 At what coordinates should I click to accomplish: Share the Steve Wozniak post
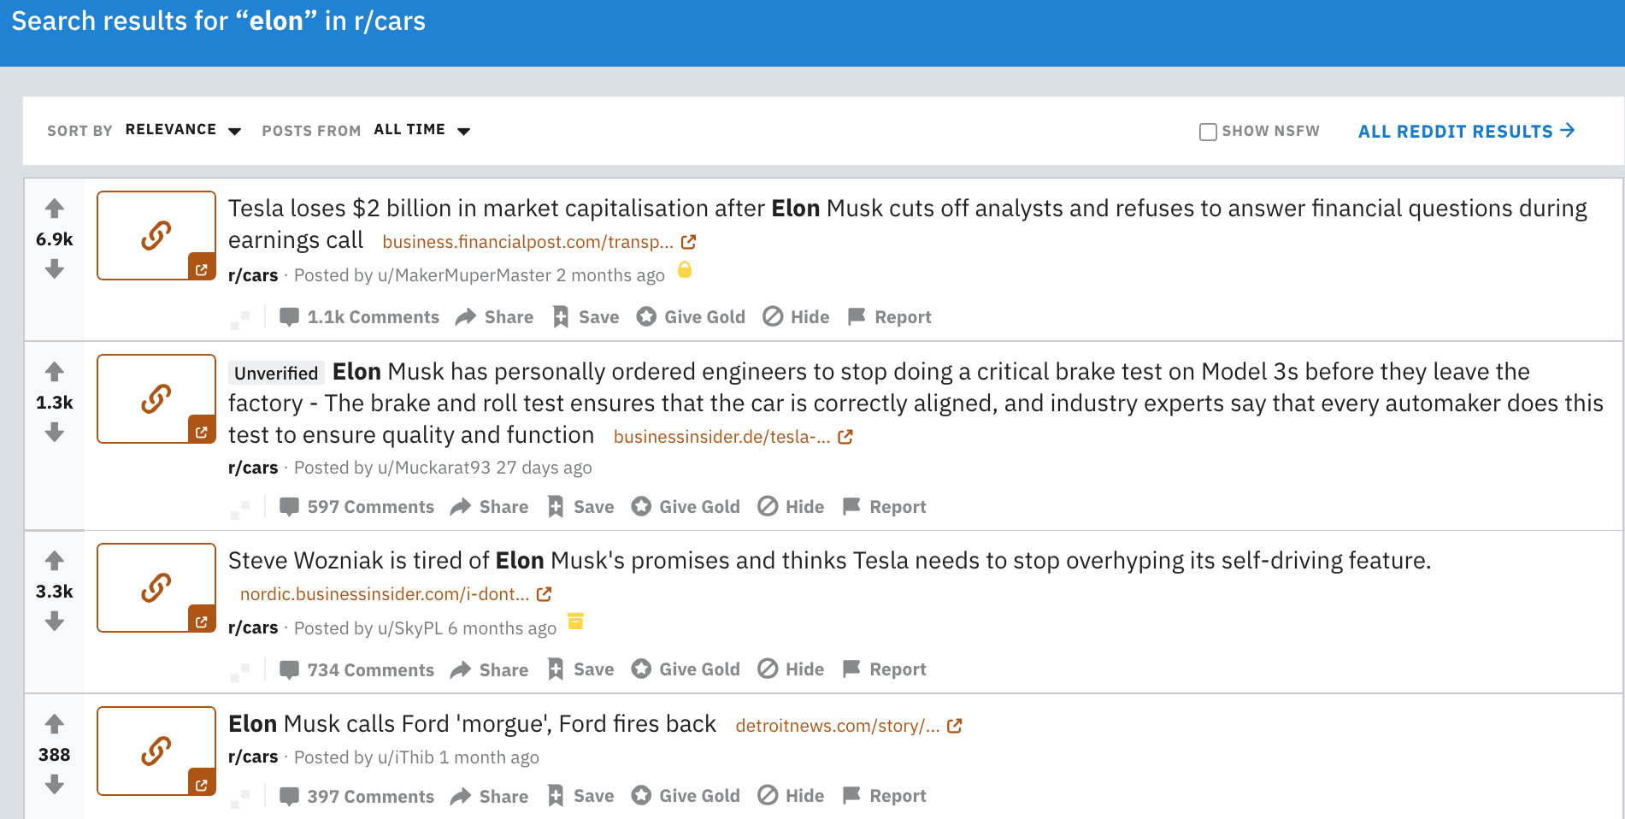[x=489, y=669]
